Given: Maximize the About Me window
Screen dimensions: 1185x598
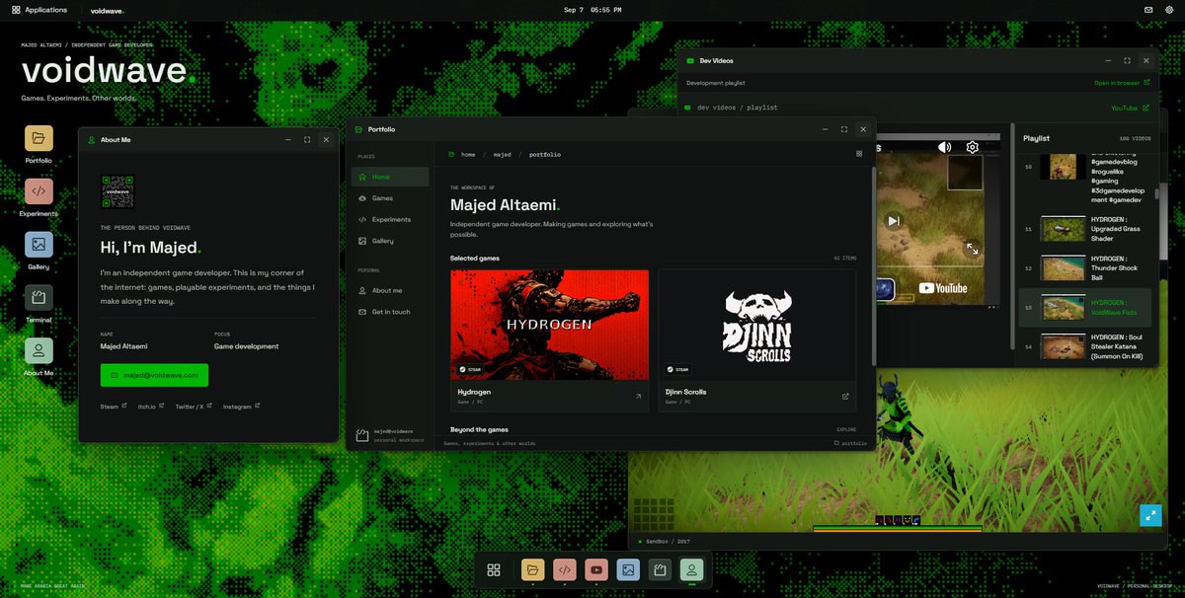Looking at the screenshot, I should [x=307, y=140].
